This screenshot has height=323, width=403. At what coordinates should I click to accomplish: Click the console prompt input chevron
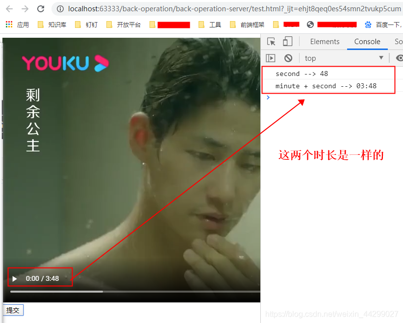point(268,98)
